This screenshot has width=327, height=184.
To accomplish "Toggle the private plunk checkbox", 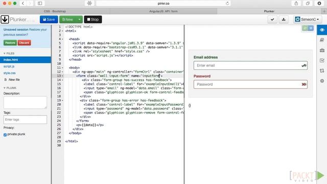I will [x=5, y=135].
